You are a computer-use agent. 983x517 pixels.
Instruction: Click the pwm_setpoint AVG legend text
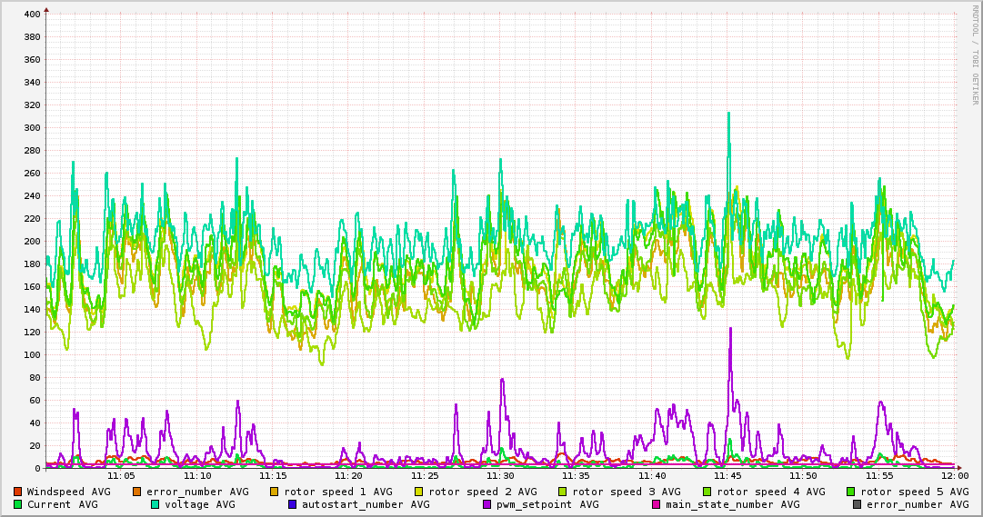coord(548,504)
